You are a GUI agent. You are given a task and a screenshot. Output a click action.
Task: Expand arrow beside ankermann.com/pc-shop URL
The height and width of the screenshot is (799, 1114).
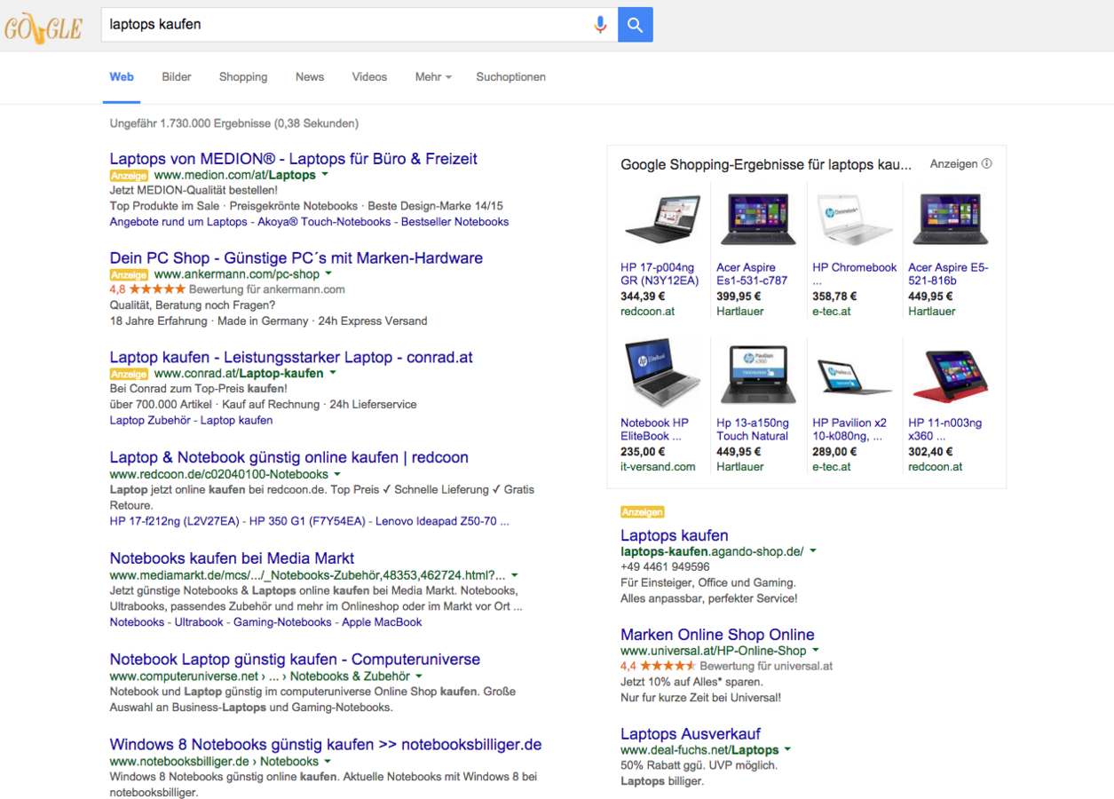(328, 274)
